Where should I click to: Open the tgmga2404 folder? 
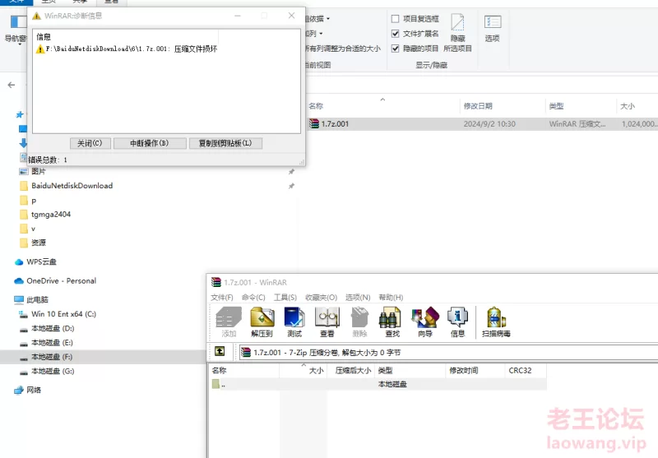point(46,215)
